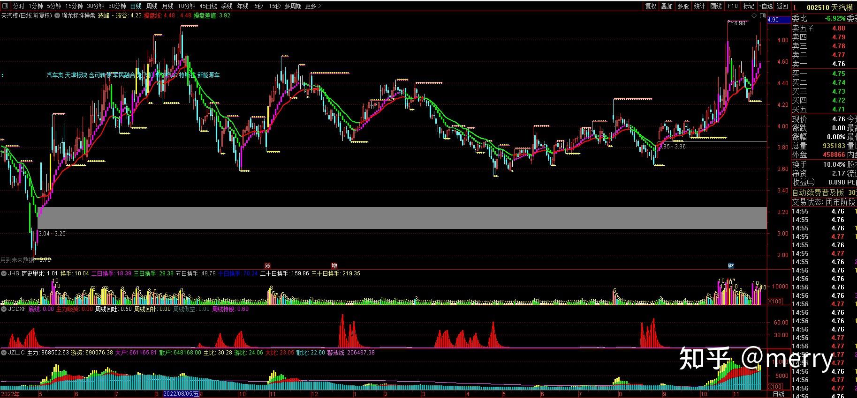Click the 换手 10.04% row in quote panel
The height and width of the screenshot is (398, 857).
[824, 164]
